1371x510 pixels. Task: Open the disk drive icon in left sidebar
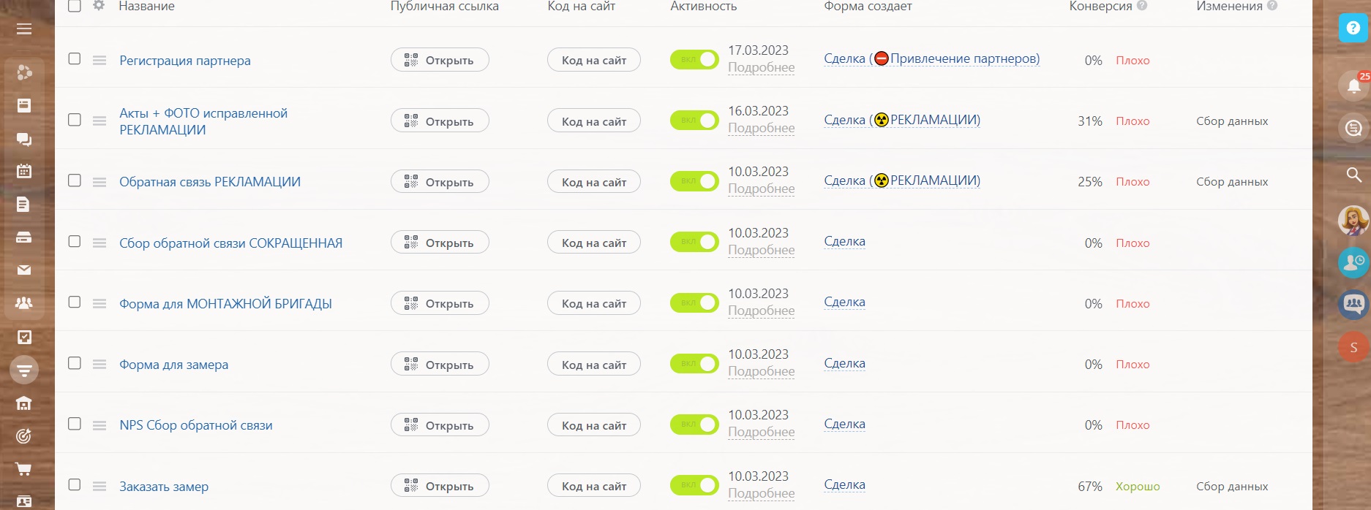24,237
